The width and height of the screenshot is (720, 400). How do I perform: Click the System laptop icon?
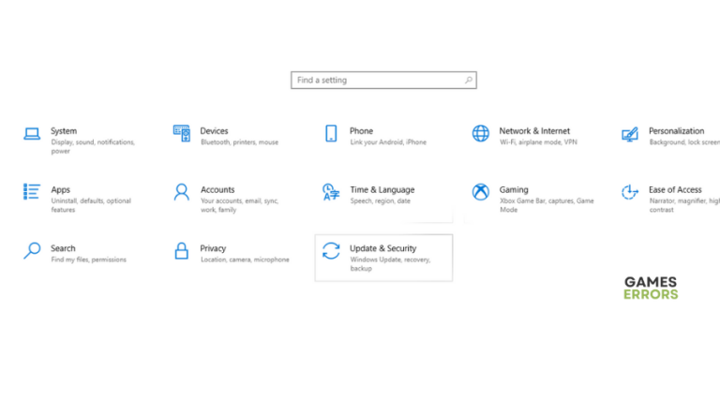pos(32,134)
